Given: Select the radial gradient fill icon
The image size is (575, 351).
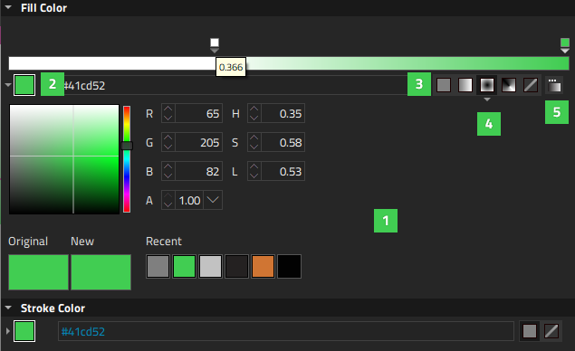Looking at the screenshot, I should click(486, 85).
